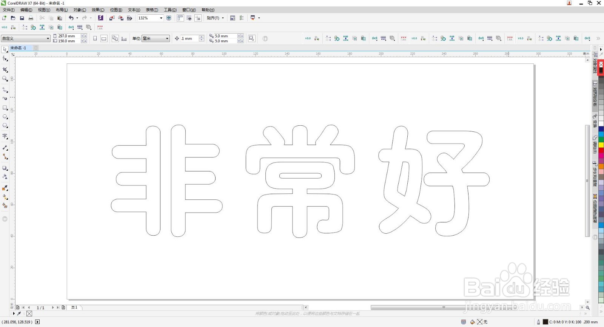The width and height of the screenshot is (604, 327).
Task: Select the Crop tool
Action: pyautogui.click(x=5, y=69)
